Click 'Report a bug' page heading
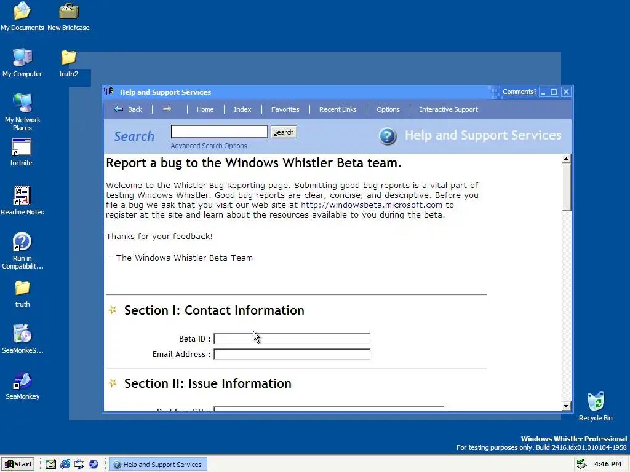 pyautogui.click(x=253, y=162)
